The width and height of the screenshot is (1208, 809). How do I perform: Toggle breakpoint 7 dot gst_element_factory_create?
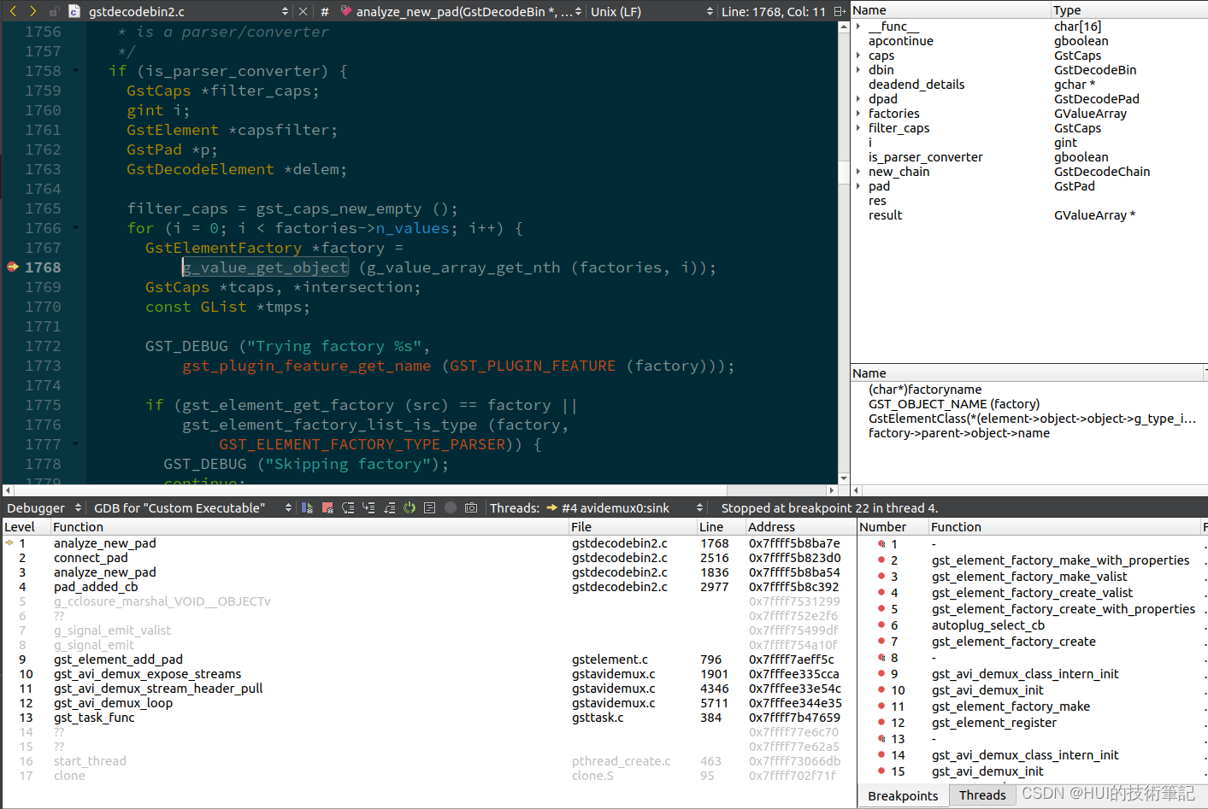(x=881, y=642)
